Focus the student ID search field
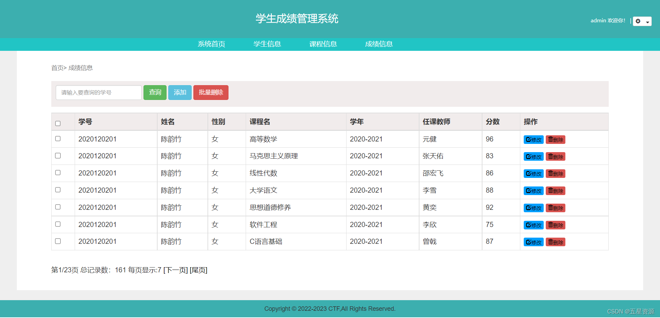 tap(99, 92)
